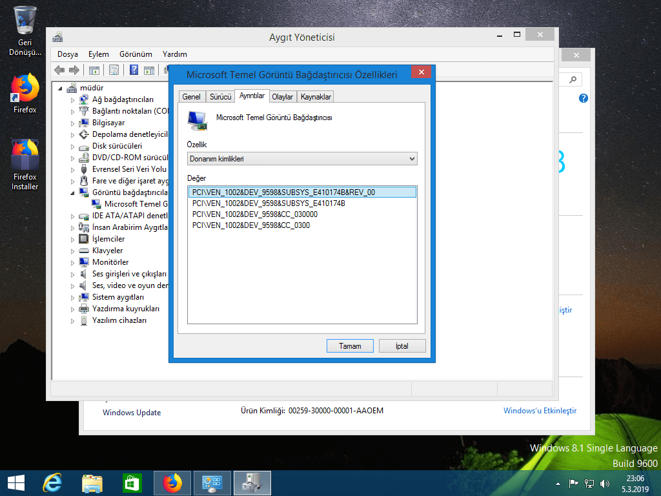Image resolution: width=661 pixels, height=496 pixels.
Task: Click the İptal button
Action: pyautogui.click(x=402, y=346)
